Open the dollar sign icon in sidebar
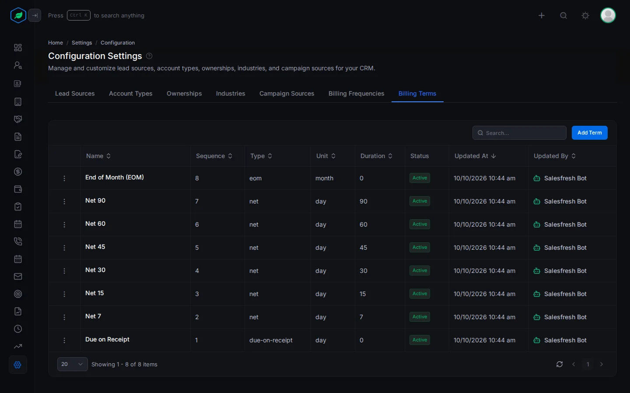Viewport: 630px width, 393px height. click(x=18, y=172)
